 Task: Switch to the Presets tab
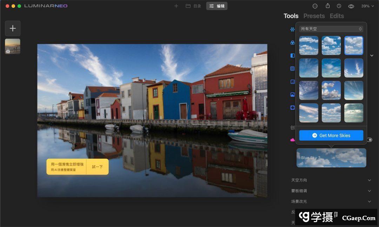(x=314, y=16)
